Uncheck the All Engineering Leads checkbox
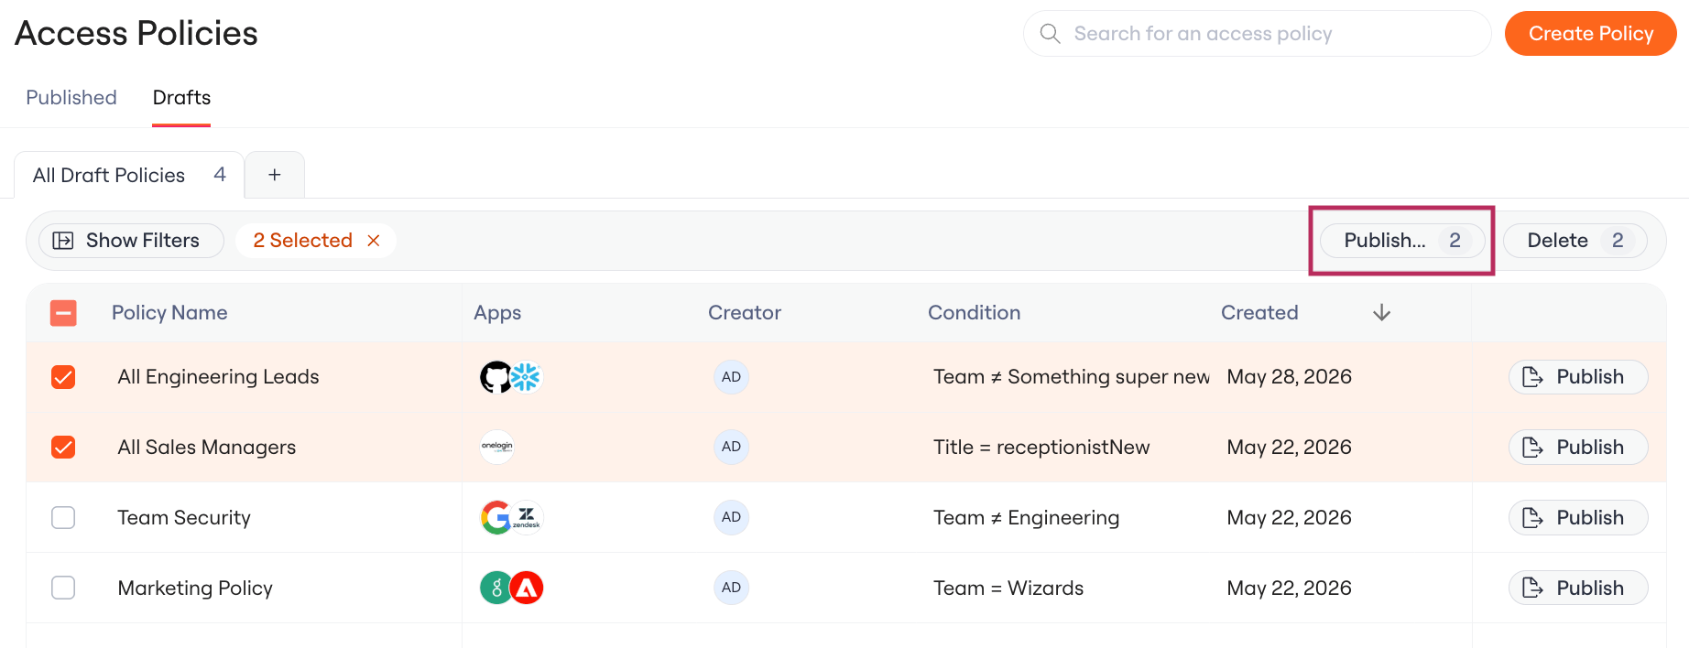 [63, 377]
